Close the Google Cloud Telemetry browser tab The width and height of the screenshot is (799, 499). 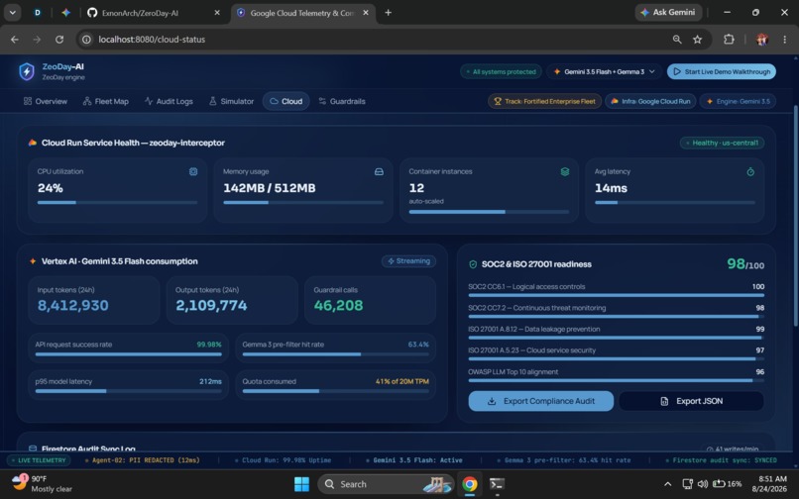coord(366,13)
